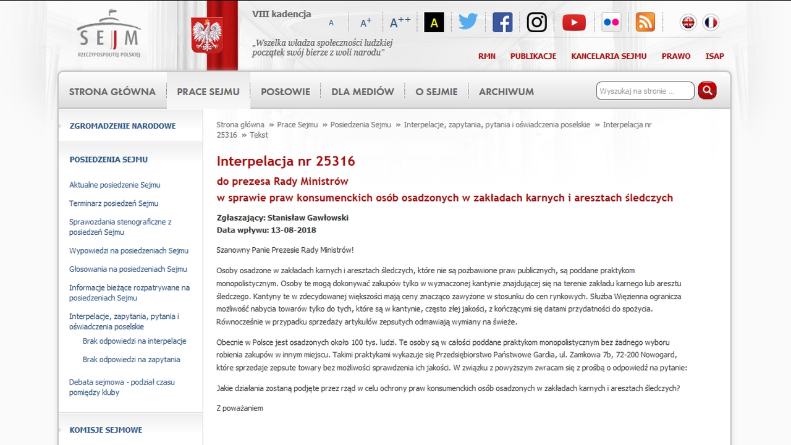Set normal font size A
Viewport: 791px width, 445px height.
pos(331,23)
